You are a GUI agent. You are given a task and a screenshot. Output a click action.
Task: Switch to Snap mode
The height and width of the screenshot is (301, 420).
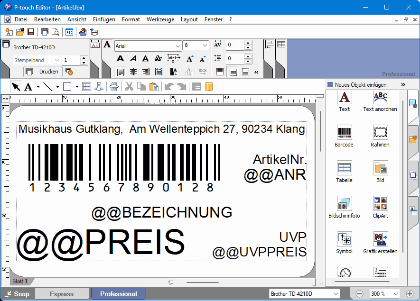18,294
